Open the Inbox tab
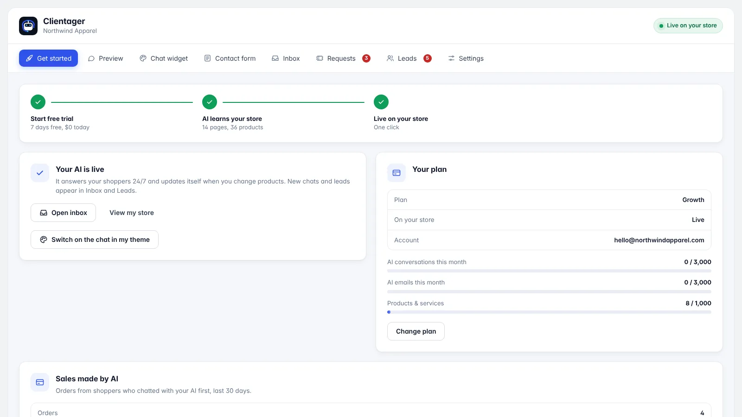Image resolution: width=742 pixels, height=417 pixels. coord(286,58)
